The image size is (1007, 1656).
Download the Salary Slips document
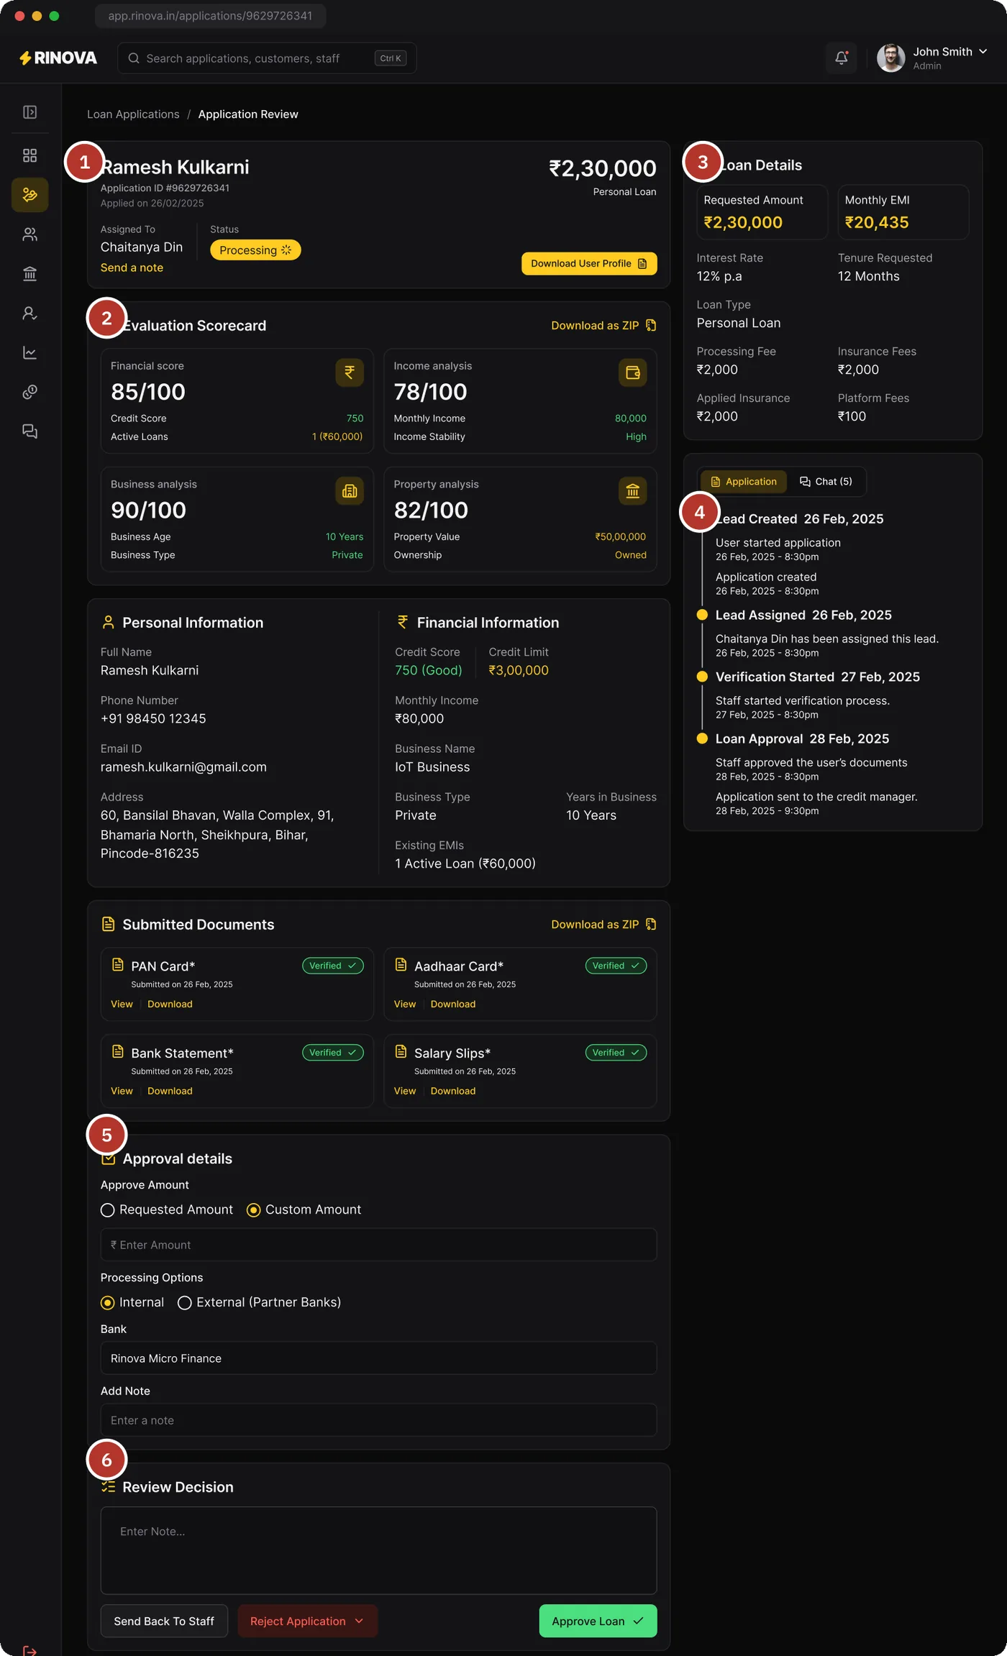point(453,1091)
